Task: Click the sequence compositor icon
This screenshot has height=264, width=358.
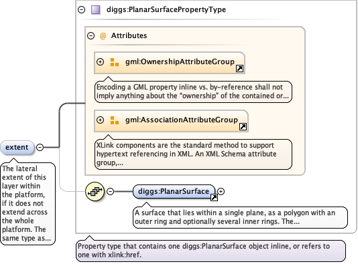Action: 95,191
